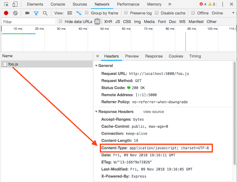Click the Filter text field
The image size is (237, 182).
coord(29,22)
